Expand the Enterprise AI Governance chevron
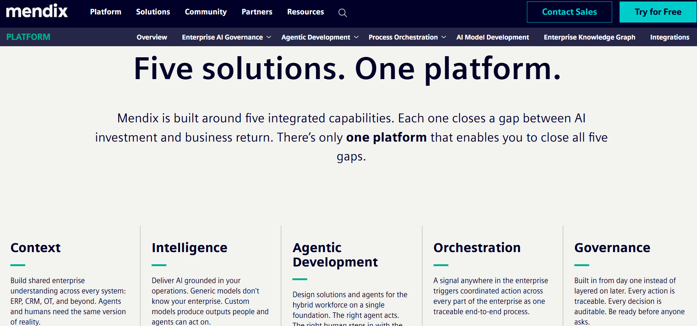The image size is (697, 326). coord(269,37)
